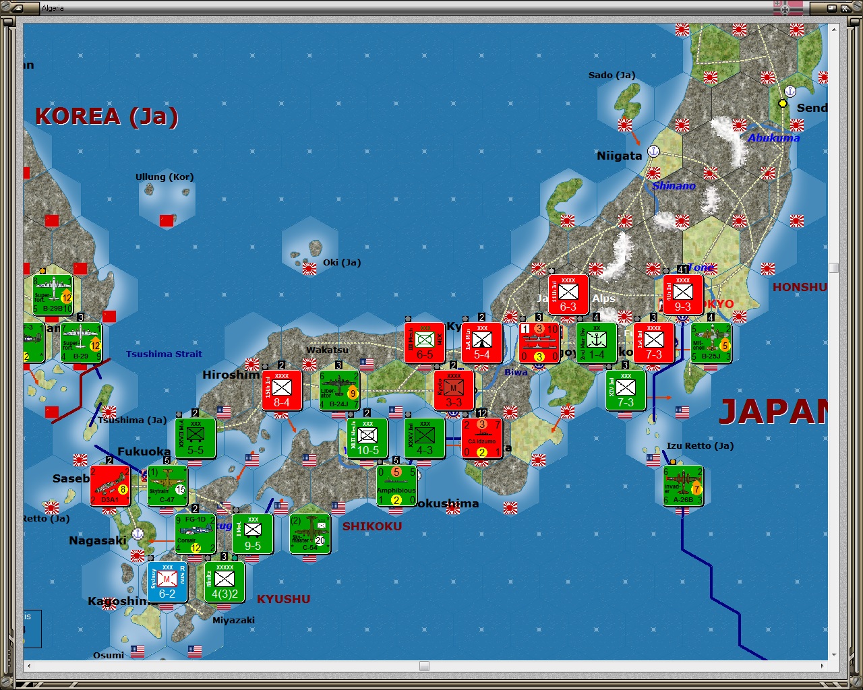The height and width of the screenshot is (690, 863).
Task: Click the stack badge 41 above Tokyo
Action: pyautogui.click(x=682, y=270)
